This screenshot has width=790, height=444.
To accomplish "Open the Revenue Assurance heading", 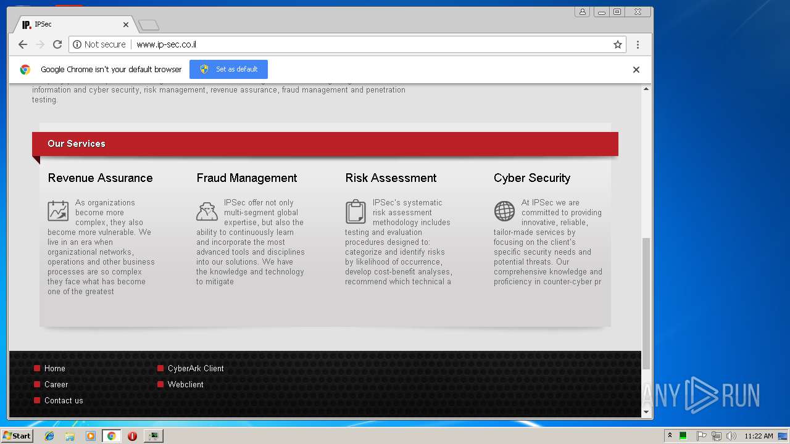I will click(x=100, y=178).
